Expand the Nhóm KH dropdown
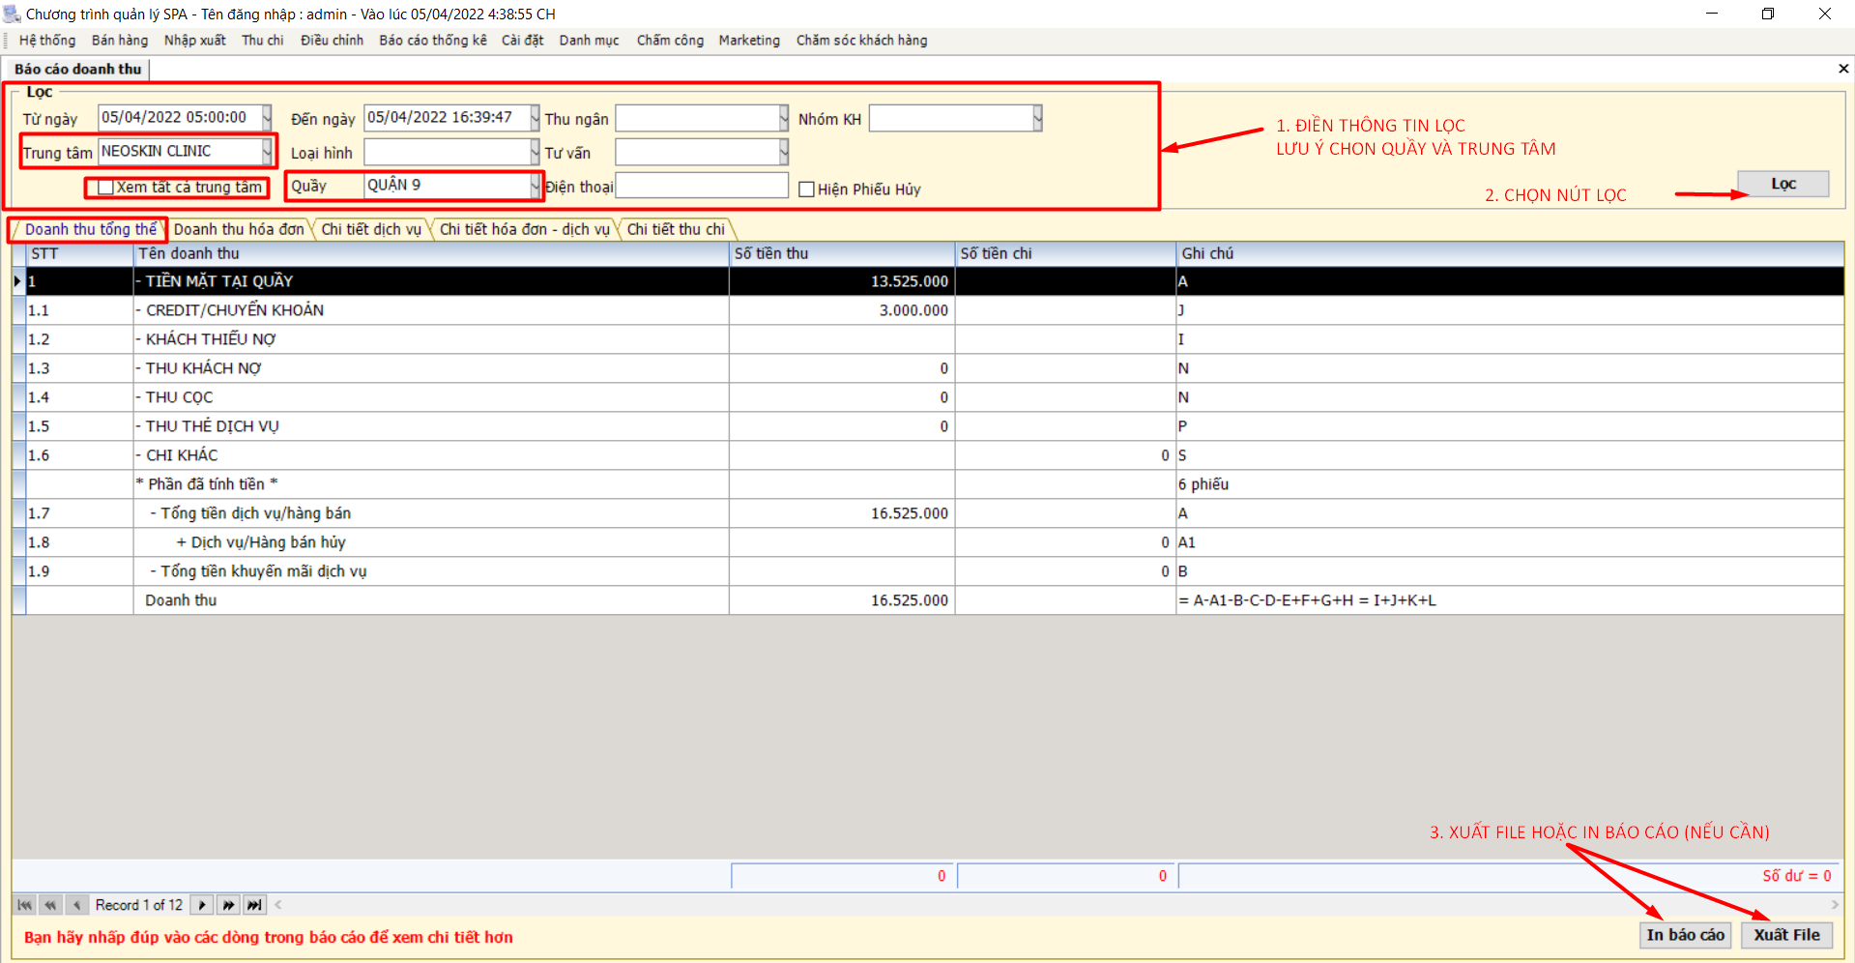Image resolution: width=1855 pixels, height=963 pixels. coord(1037,119)
